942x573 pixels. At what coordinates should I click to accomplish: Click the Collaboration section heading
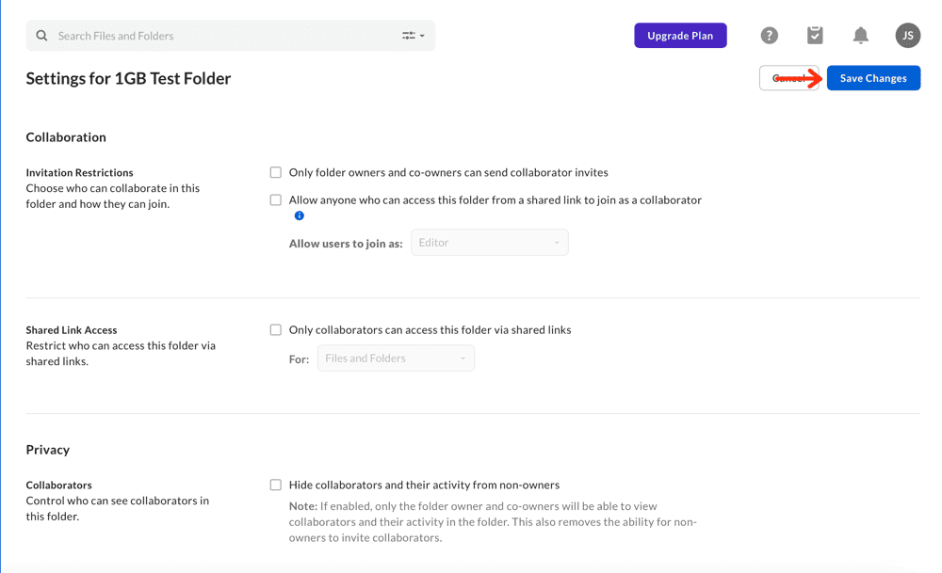[x=66, y=136]
